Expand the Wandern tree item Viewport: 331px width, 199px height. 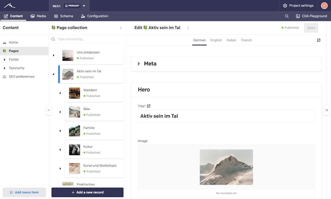[60, 93]
